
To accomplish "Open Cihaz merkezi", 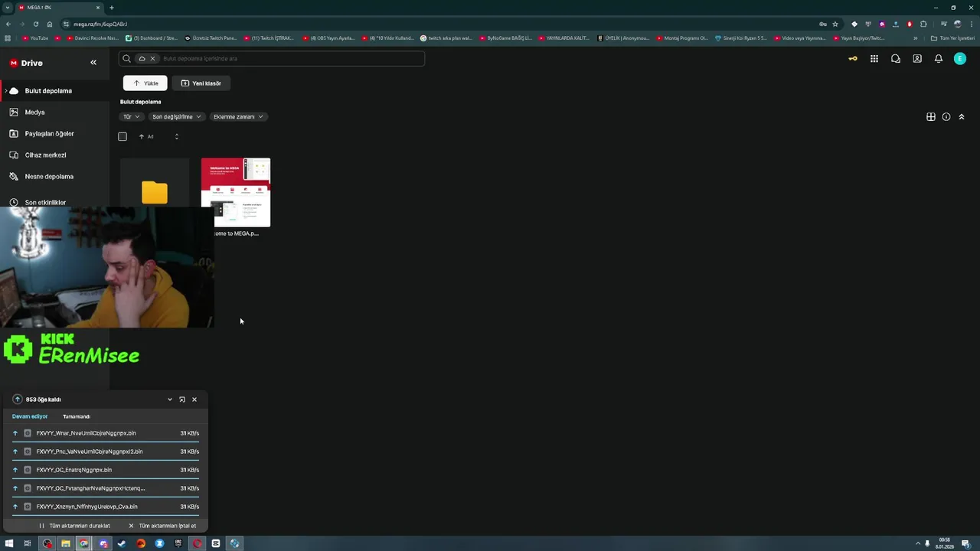I will point(55,155).
